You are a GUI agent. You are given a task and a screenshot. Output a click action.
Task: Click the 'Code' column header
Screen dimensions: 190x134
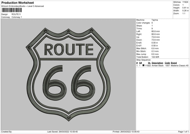pos(167,63)
